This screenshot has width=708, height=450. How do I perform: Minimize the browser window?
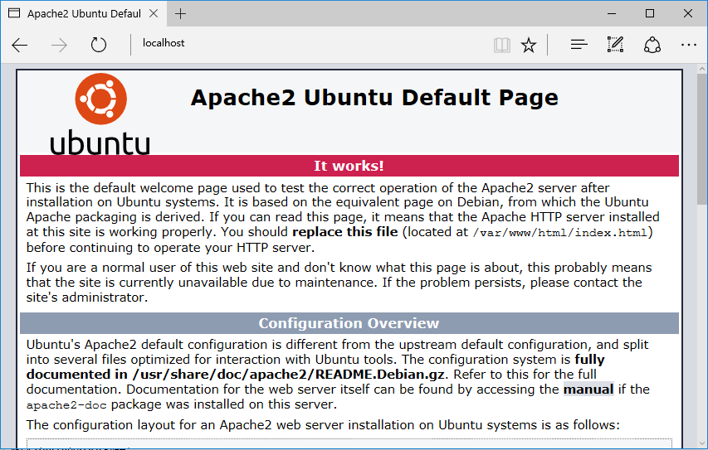(x=612, y=13)
